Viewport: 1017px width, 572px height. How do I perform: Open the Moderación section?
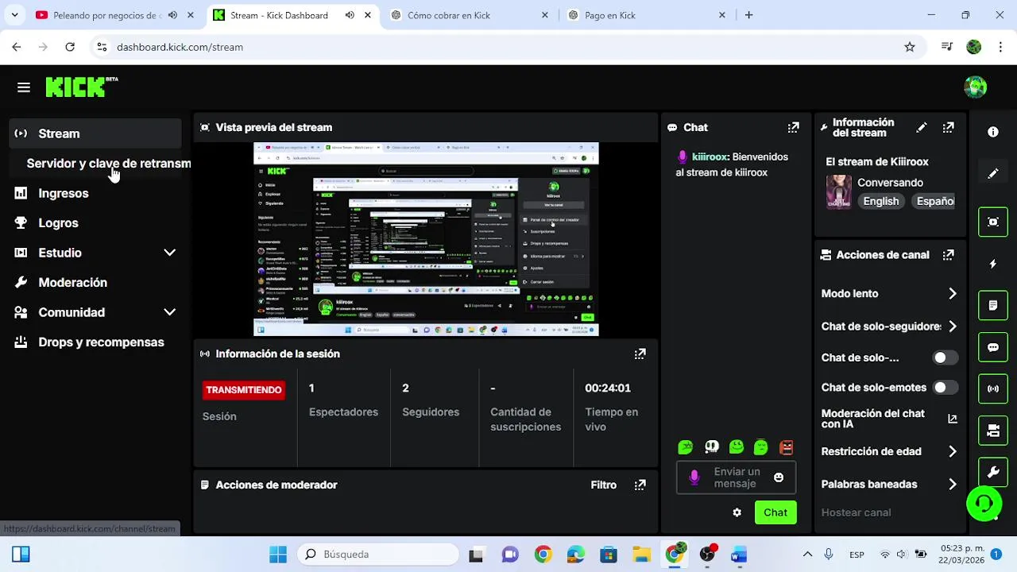click(x=95, y=283)
